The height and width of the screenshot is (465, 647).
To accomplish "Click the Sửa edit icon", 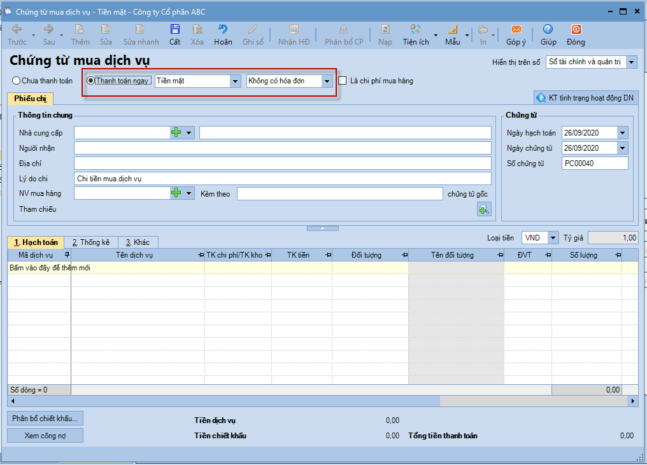I will tap(106, 29).
